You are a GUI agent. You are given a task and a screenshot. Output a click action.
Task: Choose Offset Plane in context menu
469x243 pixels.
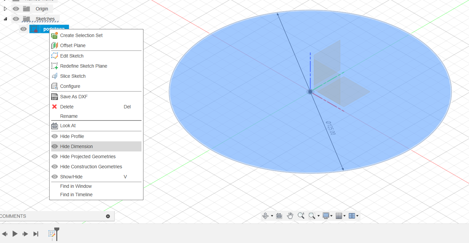(96, 45)
